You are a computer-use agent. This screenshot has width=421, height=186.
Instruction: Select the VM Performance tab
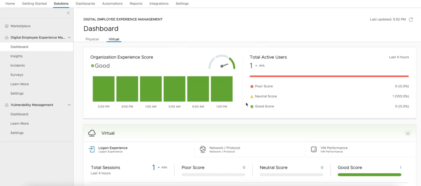point(361,149)
